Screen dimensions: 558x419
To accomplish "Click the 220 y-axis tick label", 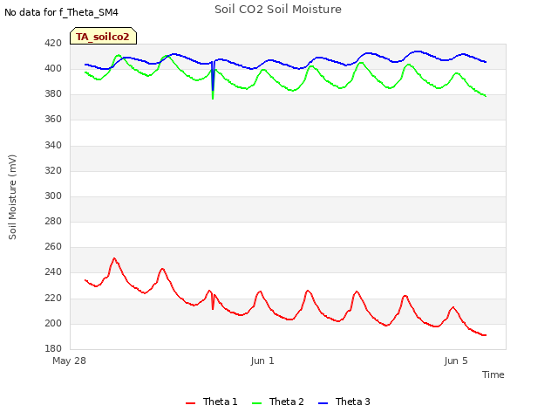I will point(53,299).
